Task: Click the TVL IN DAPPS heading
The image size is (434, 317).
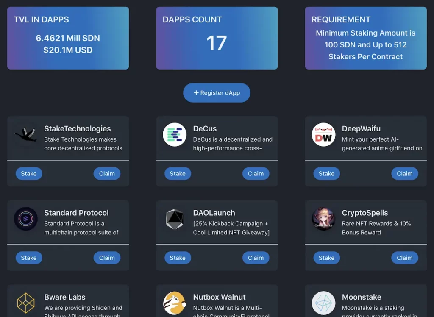Action: (41, 19)
